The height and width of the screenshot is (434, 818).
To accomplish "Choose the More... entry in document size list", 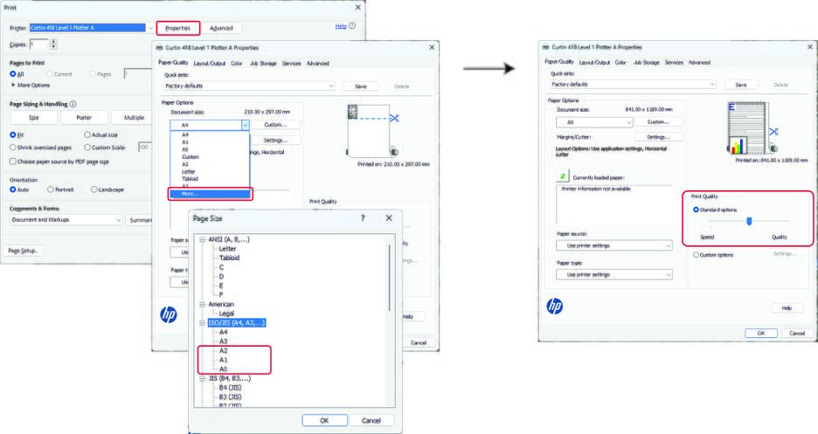I will pos(209,194).
